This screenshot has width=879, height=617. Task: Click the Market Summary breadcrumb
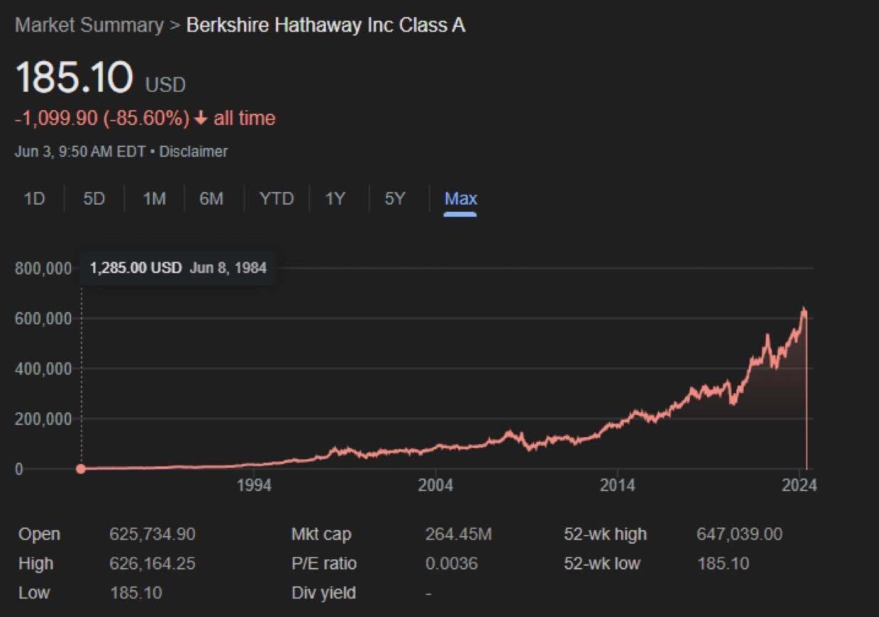(x=89, y=26)
